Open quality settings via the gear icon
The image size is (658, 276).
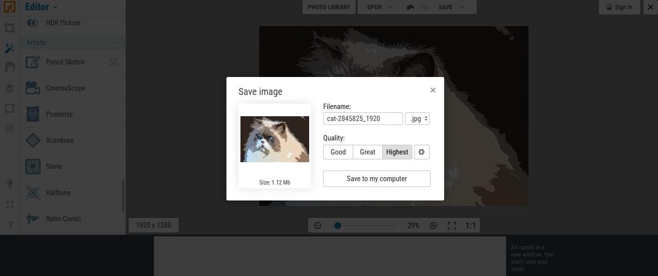(x=421, y=152)
